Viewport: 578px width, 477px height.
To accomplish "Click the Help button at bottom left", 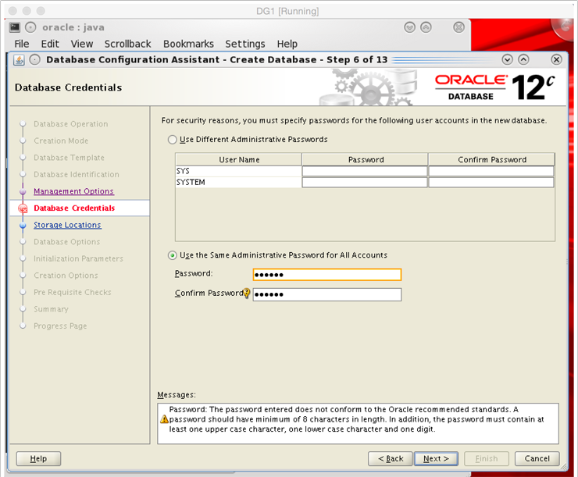I will (38, 458).
